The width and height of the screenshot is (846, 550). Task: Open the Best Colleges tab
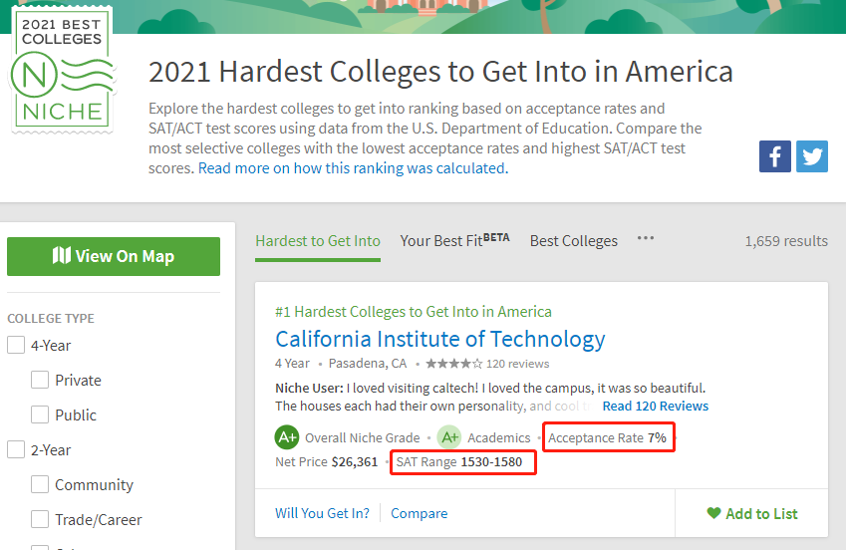573,241
